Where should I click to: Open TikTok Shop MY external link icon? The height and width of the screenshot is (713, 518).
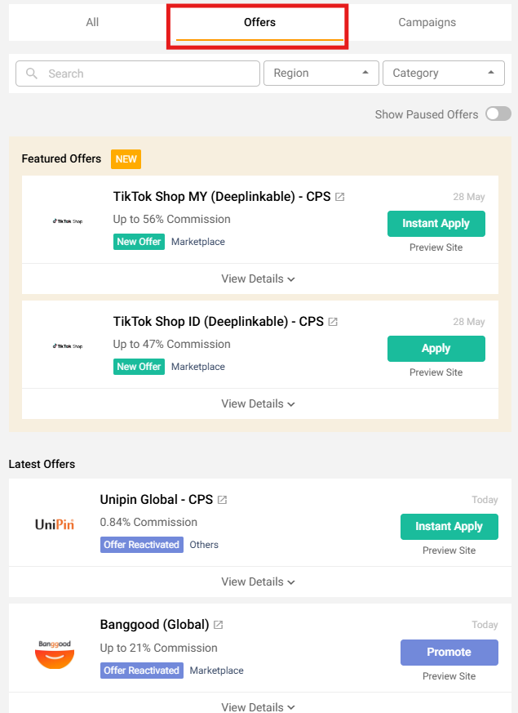(340, 198)
